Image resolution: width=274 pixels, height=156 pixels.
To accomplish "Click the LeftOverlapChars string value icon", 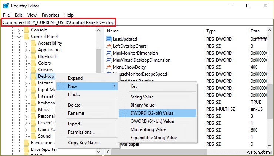I will [109, 46].
